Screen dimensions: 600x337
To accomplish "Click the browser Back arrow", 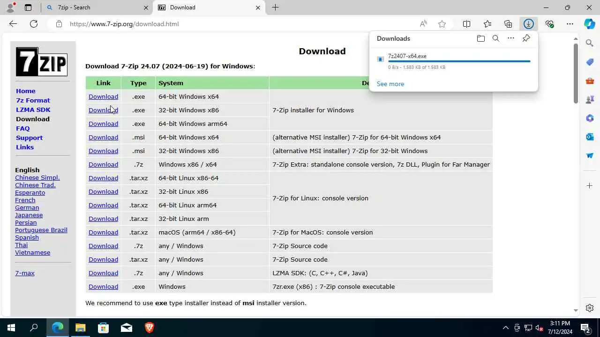I will point(13,24).
